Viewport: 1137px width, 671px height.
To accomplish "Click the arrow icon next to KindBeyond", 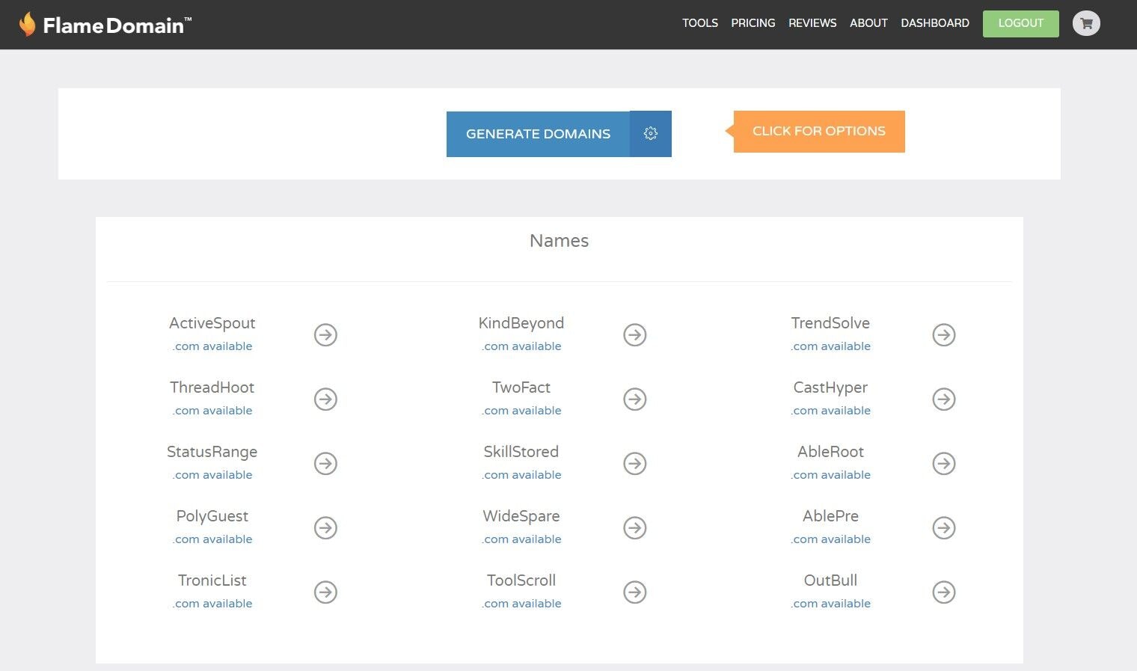I will tap(635, 334).
